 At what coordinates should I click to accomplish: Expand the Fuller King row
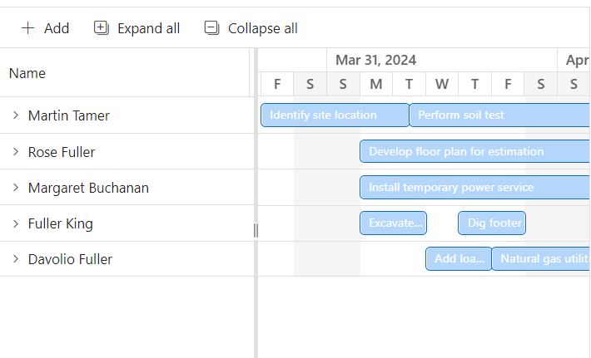(x=16, y=223)
